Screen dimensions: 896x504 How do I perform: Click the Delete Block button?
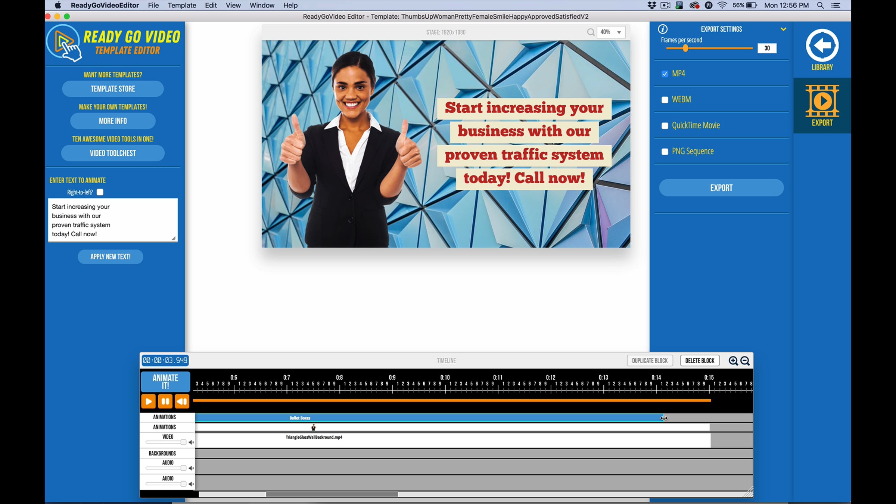699,361
